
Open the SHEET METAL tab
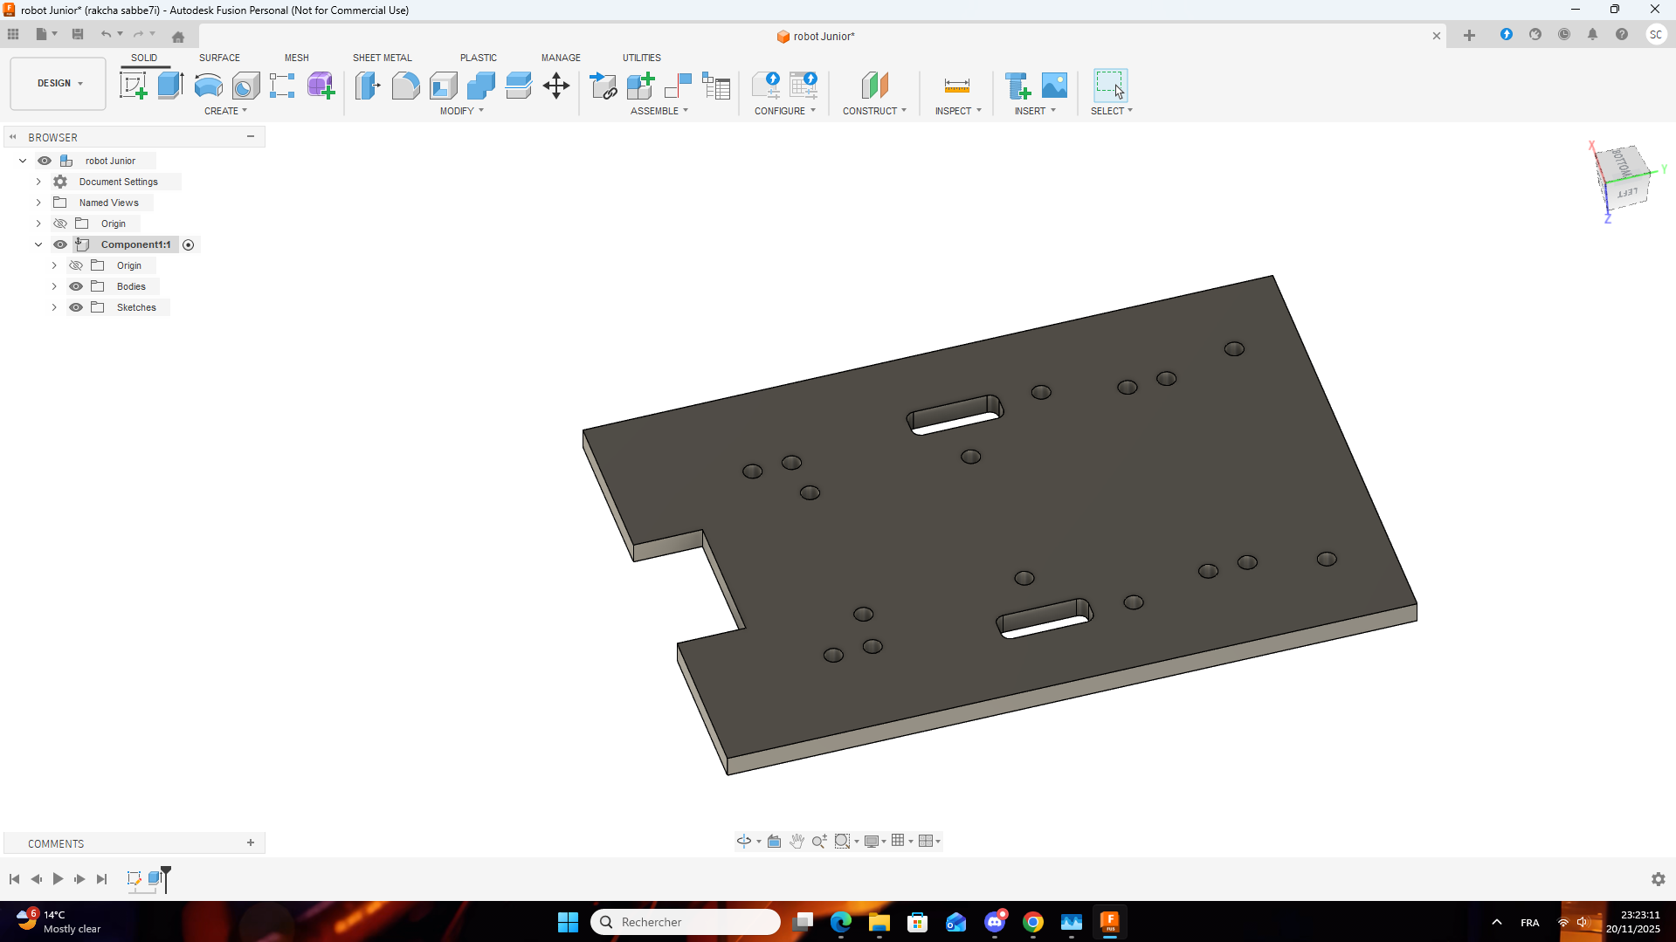tap(382, 58)
